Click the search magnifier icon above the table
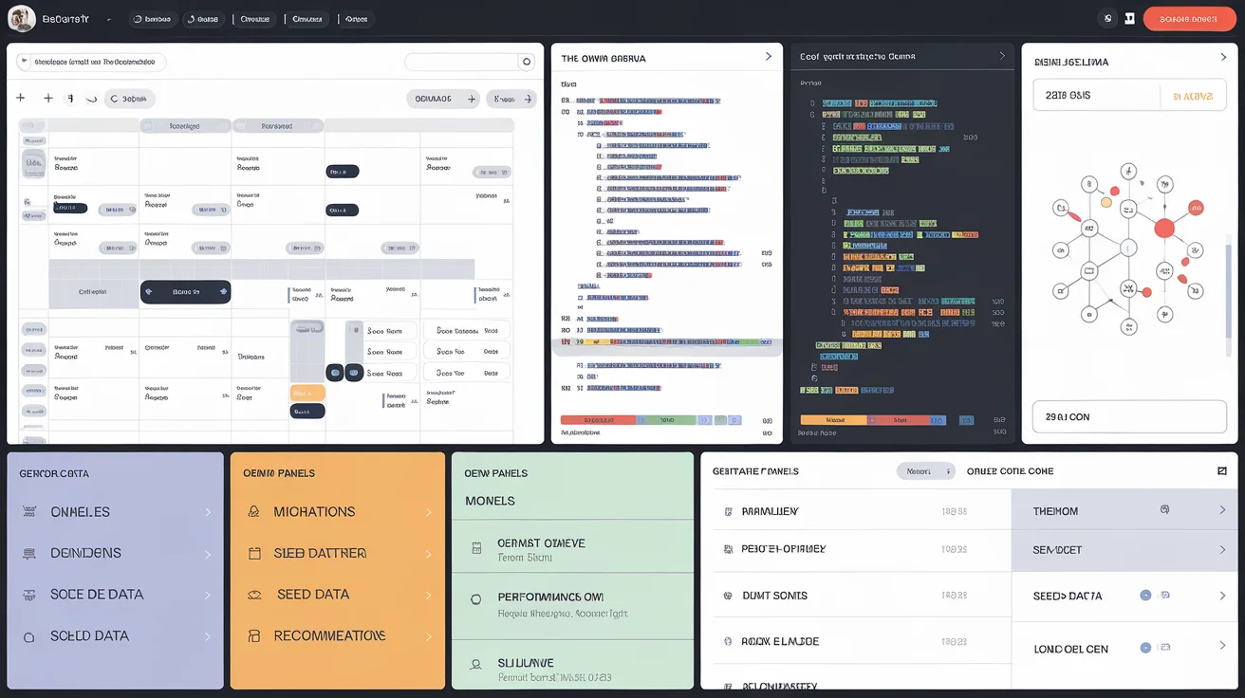The image size is (1245, 698). click(527, 61)
